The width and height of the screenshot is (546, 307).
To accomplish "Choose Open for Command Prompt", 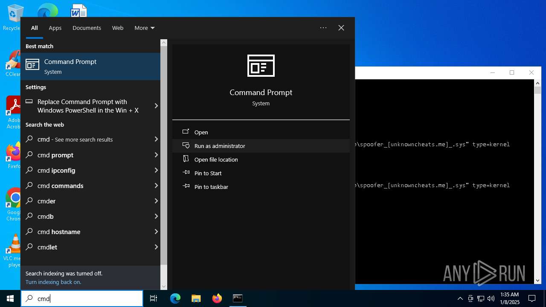I will [261, 132].
